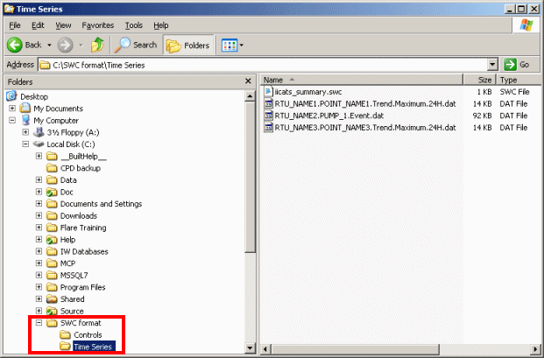Select the Program Files folder icon
This screenshot has height=358, width=544.
52,287
